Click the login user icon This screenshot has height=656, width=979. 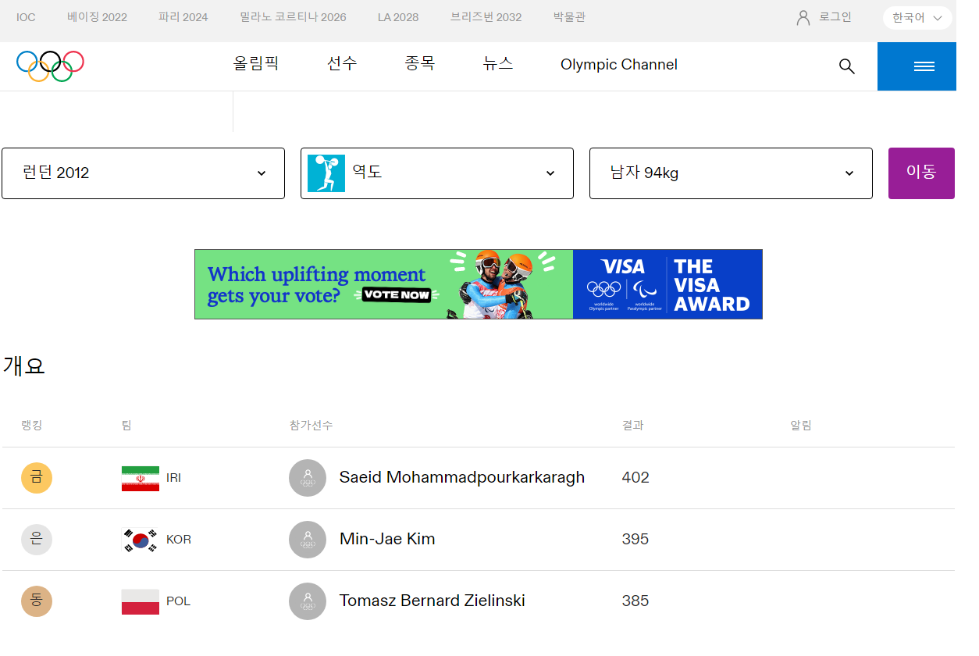803,17
